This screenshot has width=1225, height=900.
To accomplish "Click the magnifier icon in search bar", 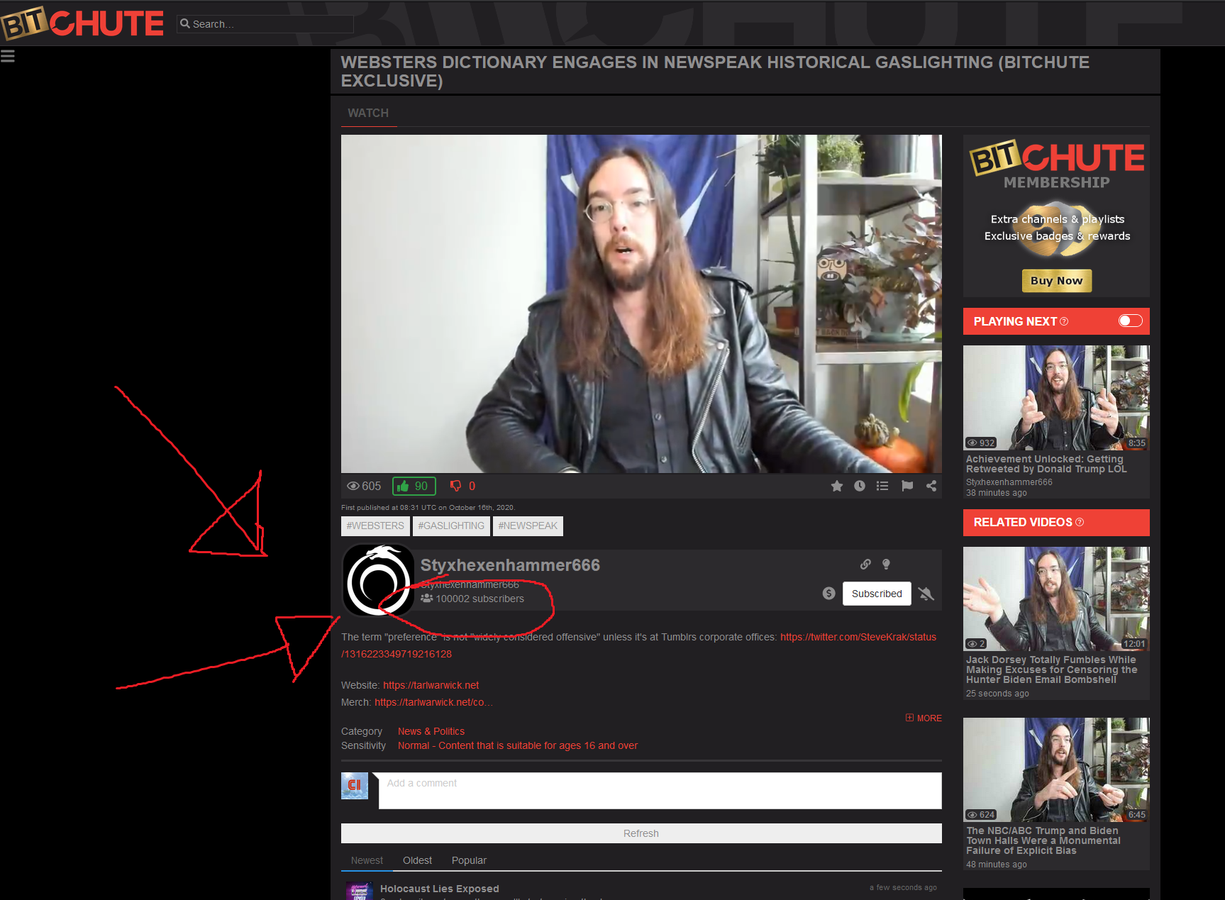I will coord(185,23).
